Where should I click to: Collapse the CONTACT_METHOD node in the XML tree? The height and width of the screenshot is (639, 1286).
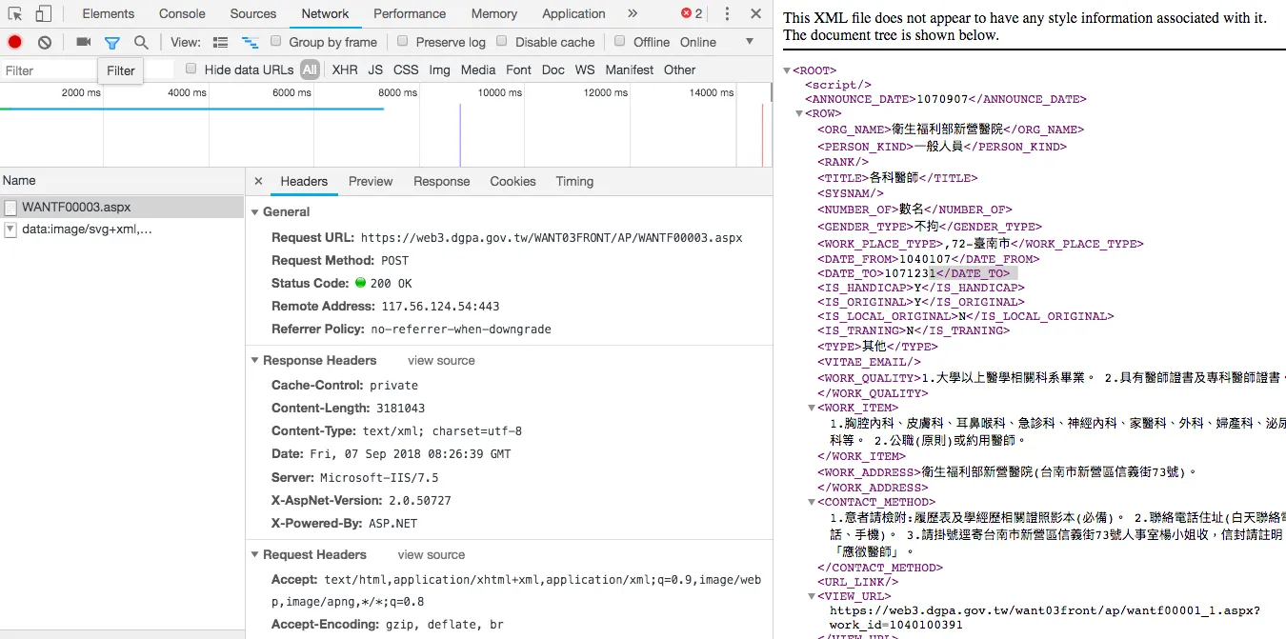812,502
